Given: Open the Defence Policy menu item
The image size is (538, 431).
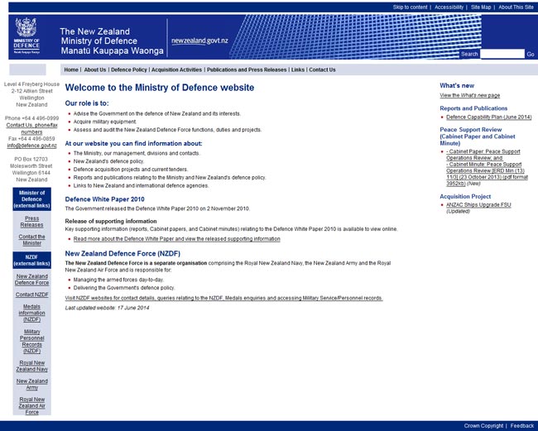Looking at the screenshot, I should click(x=129, y=69).
